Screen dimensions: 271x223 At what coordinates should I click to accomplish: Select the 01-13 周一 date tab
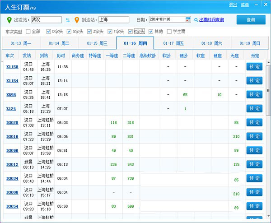21,43
